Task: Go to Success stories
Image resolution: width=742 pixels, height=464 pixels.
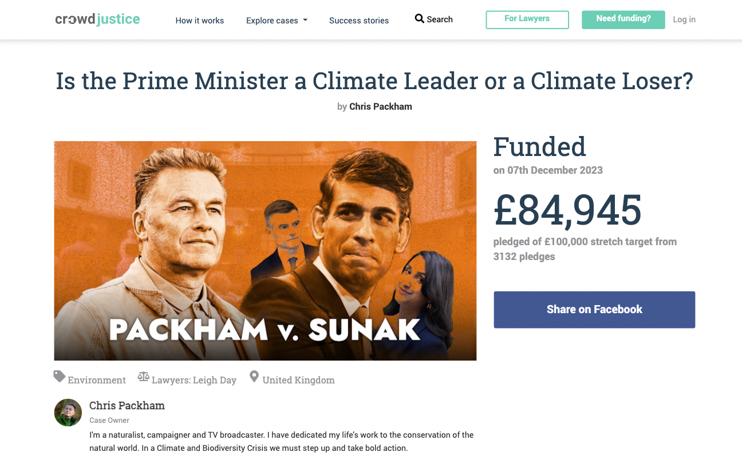Action: point(359,21)
